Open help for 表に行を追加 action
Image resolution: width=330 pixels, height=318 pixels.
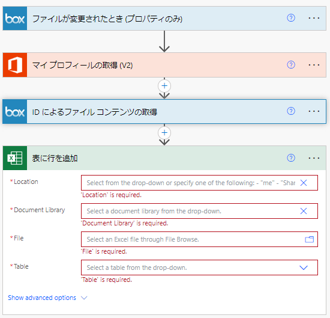291,158
